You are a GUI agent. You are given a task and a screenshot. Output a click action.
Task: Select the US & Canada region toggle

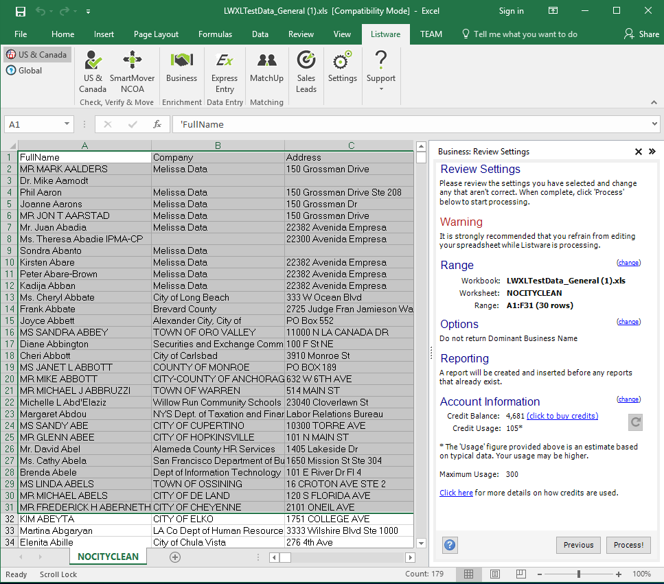37,55
